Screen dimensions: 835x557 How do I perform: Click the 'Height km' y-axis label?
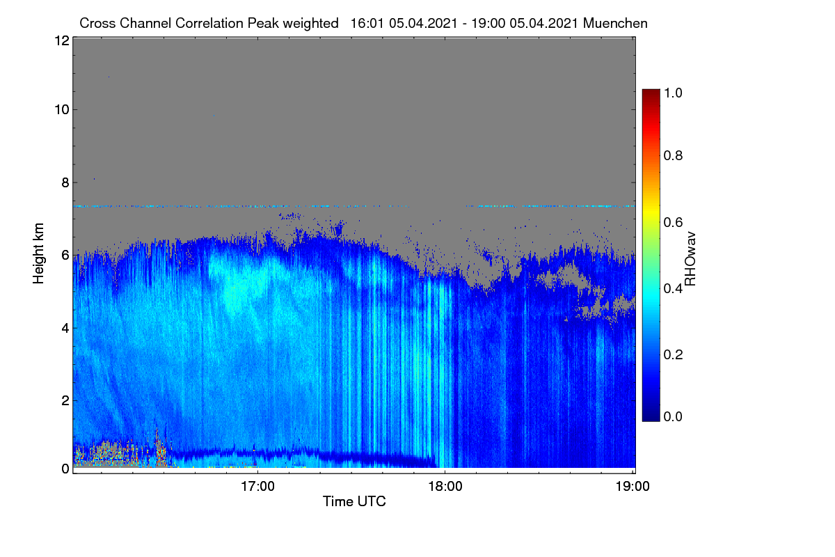(x=38, y=254)
